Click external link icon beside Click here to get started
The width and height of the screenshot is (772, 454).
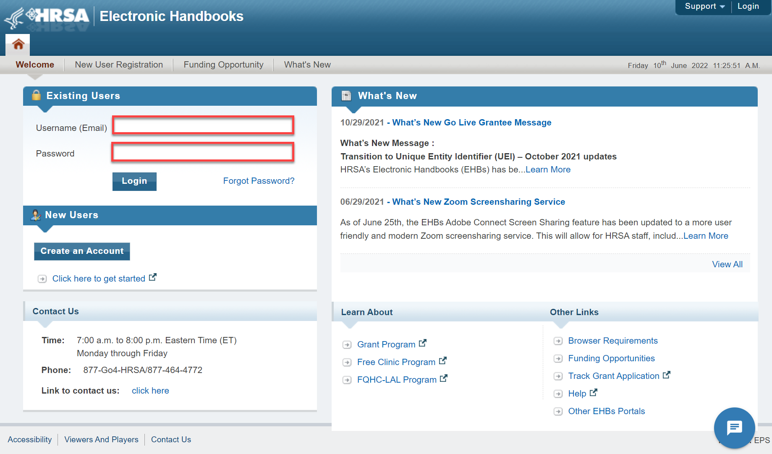153,277
